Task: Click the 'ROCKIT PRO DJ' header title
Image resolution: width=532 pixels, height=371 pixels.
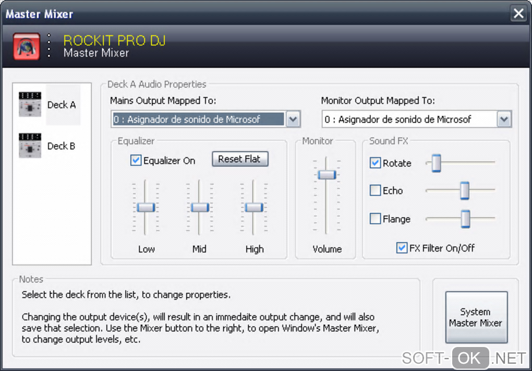Action: [x=114, y=40]
